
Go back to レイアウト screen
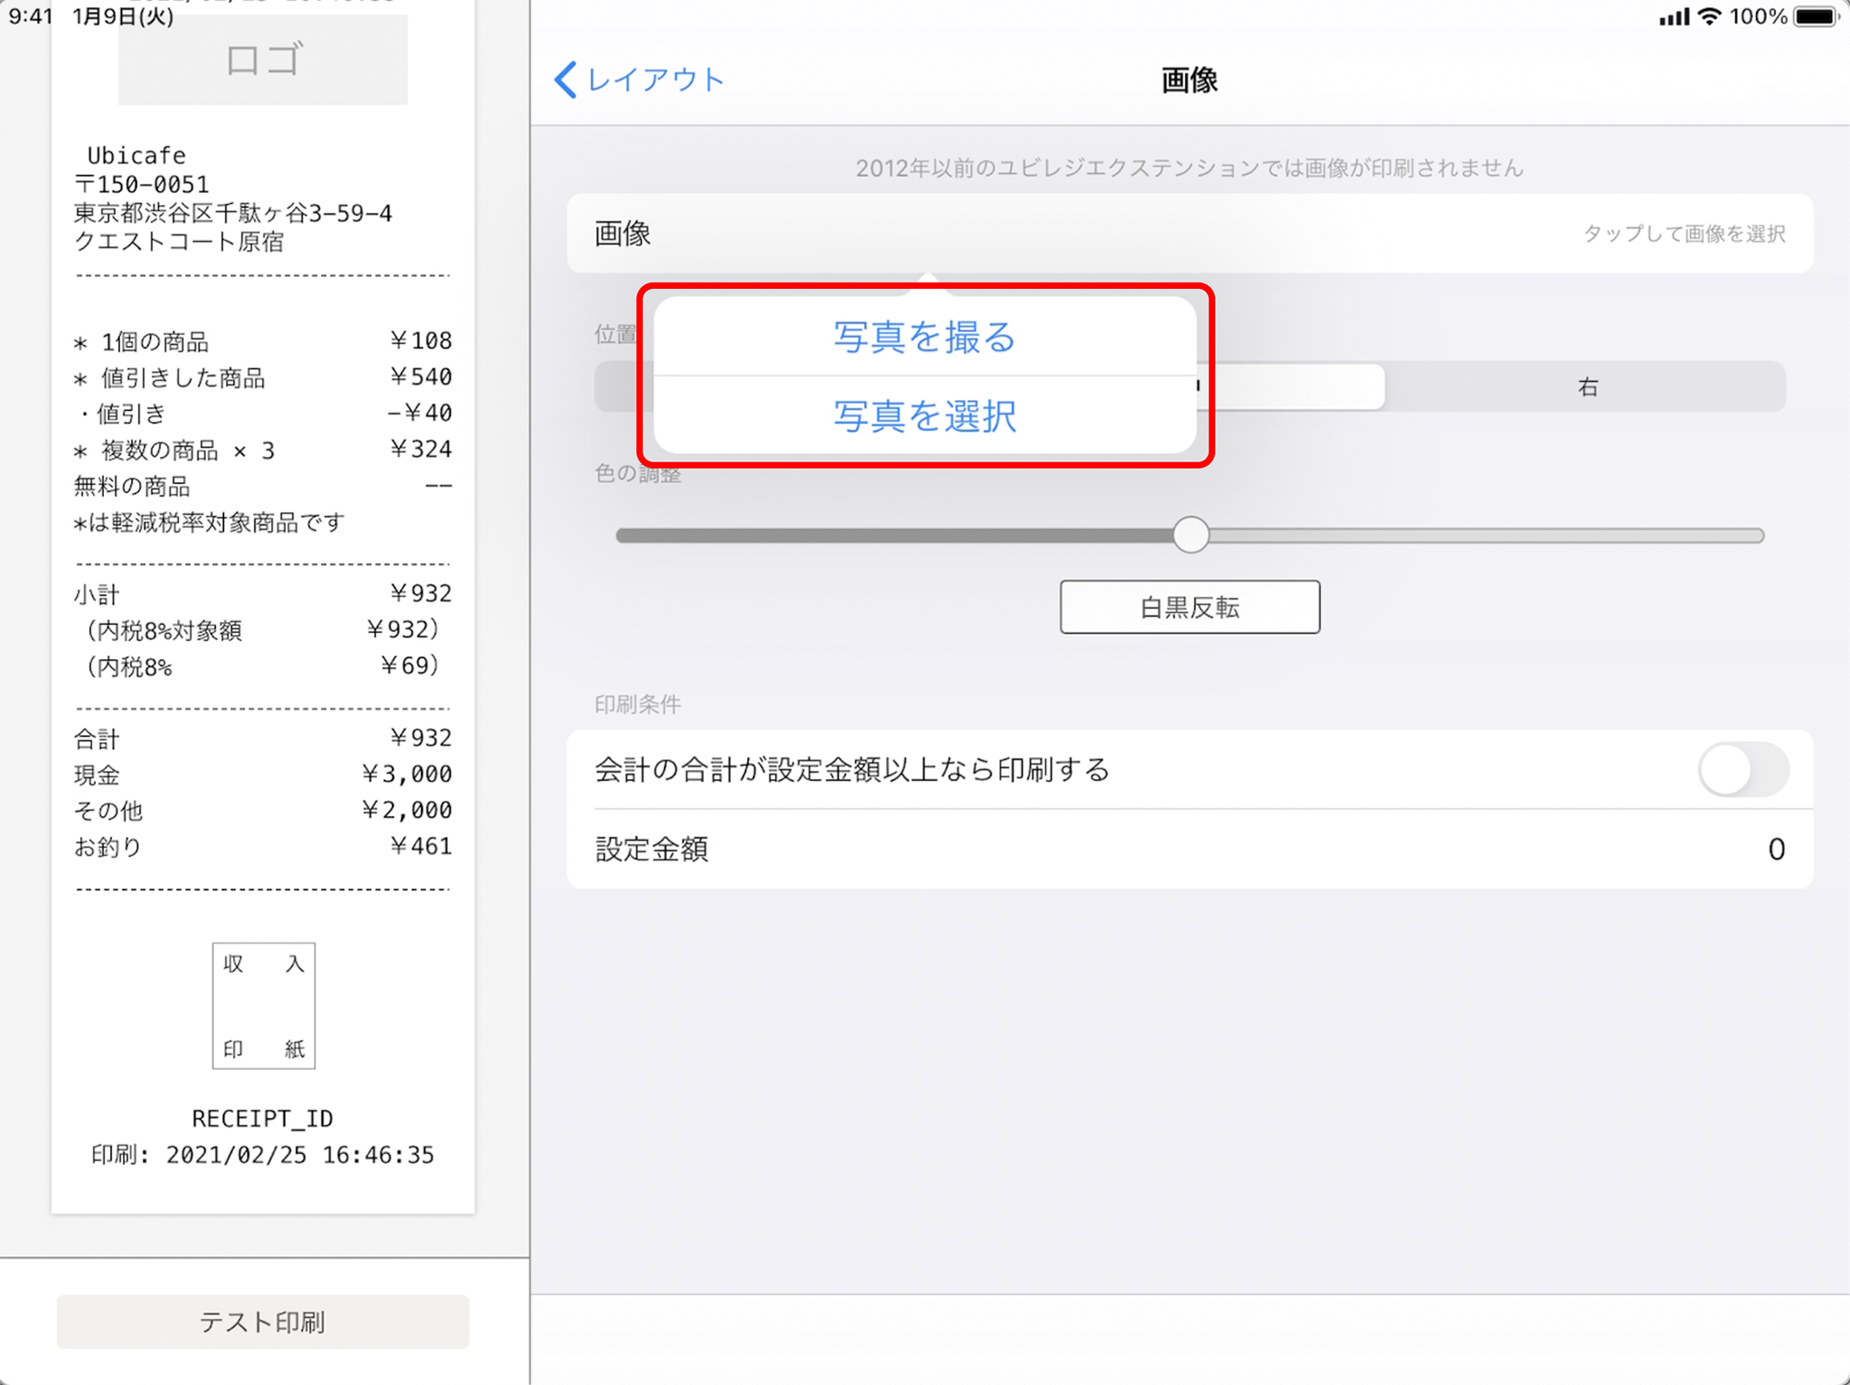pyautogui.click(x=639, y=79)
